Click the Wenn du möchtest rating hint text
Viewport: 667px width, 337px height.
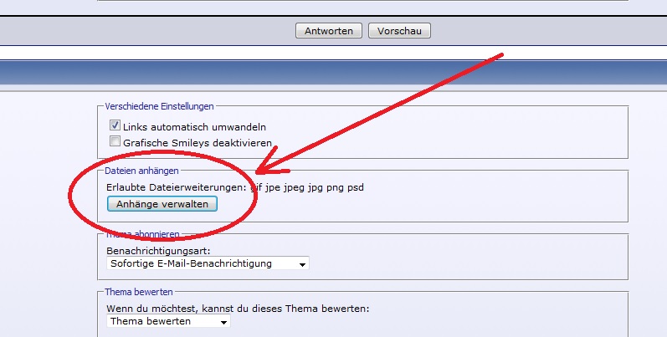238,308
